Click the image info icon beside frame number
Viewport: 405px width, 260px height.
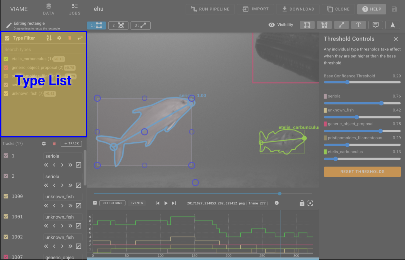(x=277, y=203)
